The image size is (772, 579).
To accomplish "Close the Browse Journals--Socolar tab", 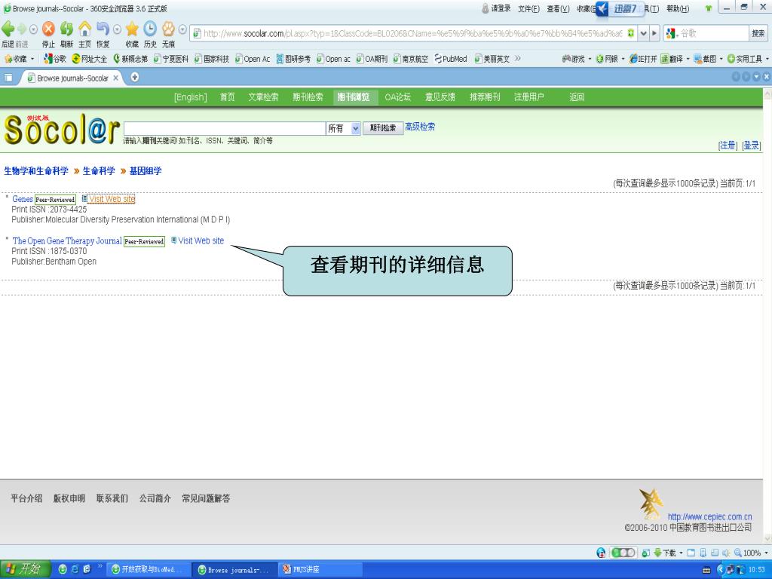I will (x=115, y=78).
